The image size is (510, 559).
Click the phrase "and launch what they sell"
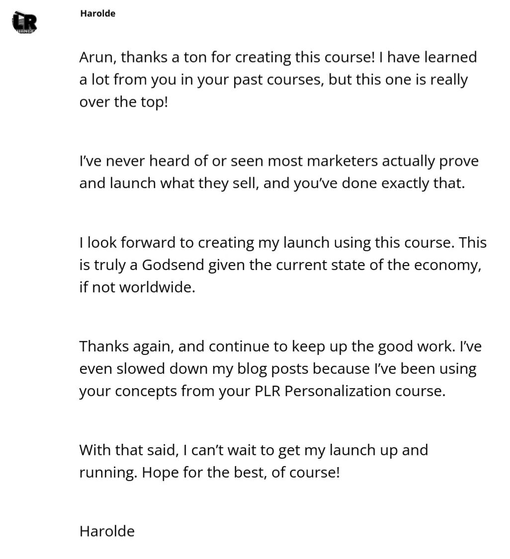coord(169,183)
